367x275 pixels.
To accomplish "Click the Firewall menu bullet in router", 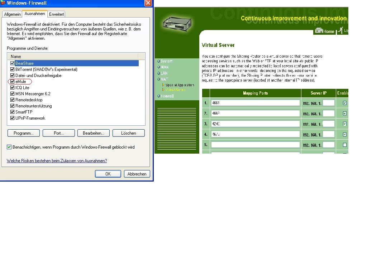I will tap(159, 96).
